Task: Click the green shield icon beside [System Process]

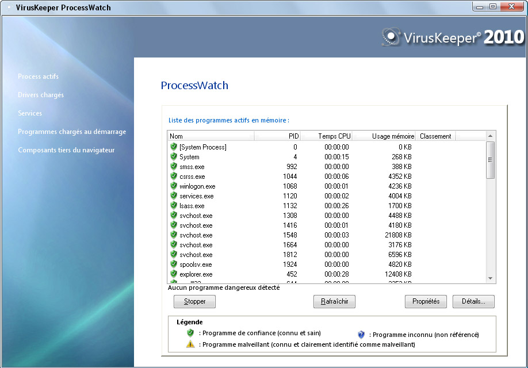Action: coord(174,147)
